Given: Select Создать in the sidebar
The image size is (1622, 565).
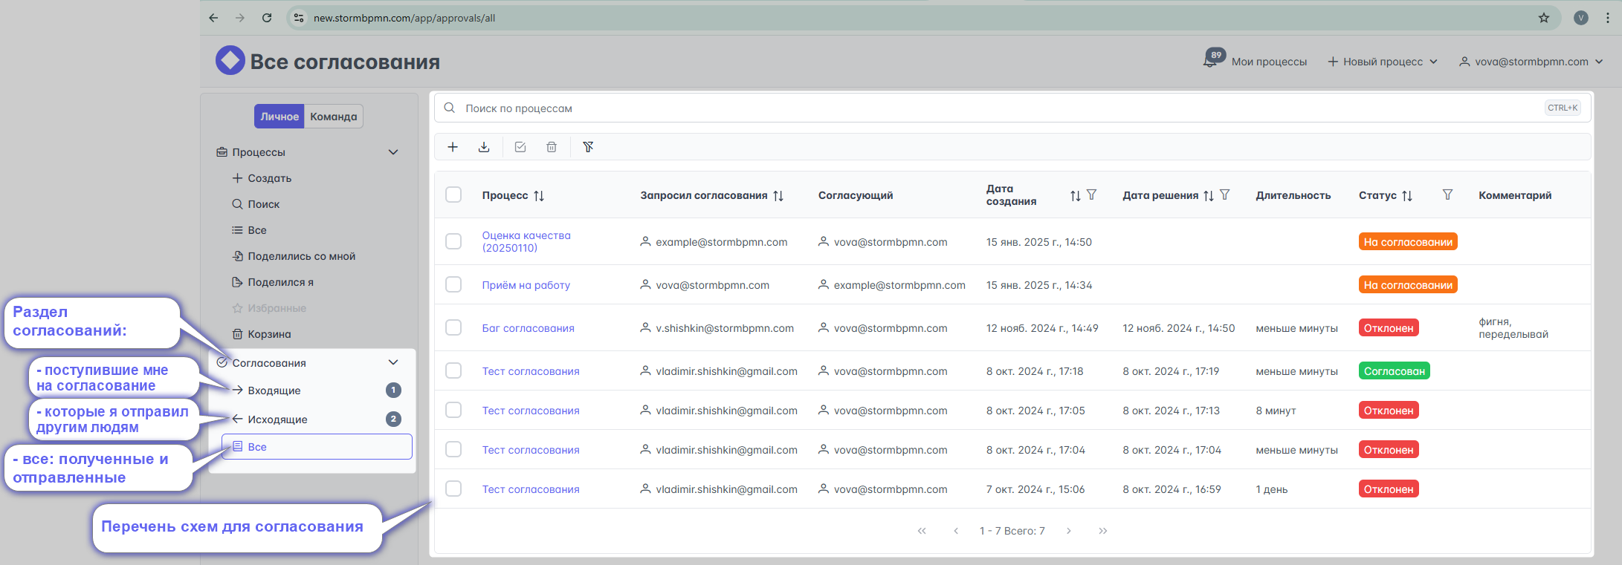Looking at the screenshot, I should pyautogui.click(x=262, y=178).
